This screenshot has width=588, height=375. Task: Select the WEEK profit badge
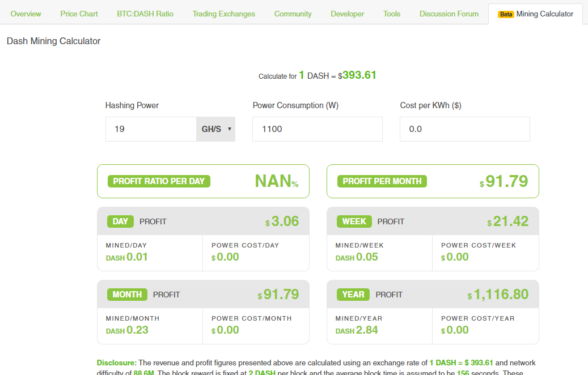pos(354,221)
